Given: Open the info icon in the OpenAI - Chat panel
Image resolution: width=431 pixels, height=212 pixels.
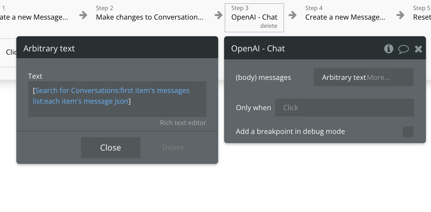Looking at the screenshot, I should 389,49.
